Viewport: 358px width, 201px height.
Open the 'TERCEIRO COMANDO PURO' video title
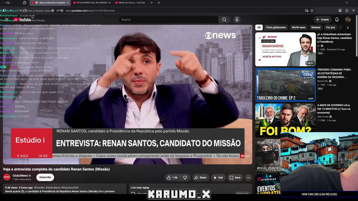coord(334,73)
